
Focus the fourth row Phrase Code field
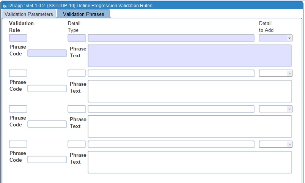click(x=47, y=159)
